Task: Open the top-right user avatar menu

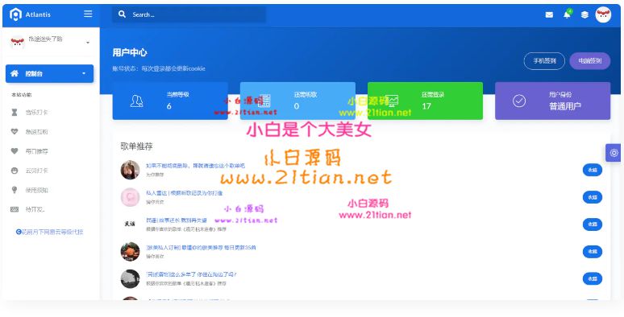Action: [x=603, y=14]
